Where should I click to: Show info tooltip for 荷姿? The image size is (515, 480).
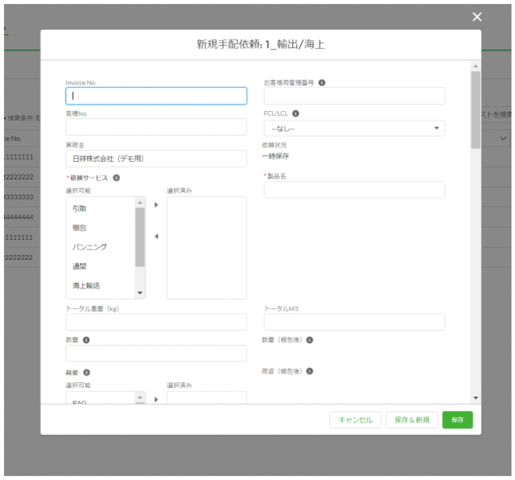[87, 372]
